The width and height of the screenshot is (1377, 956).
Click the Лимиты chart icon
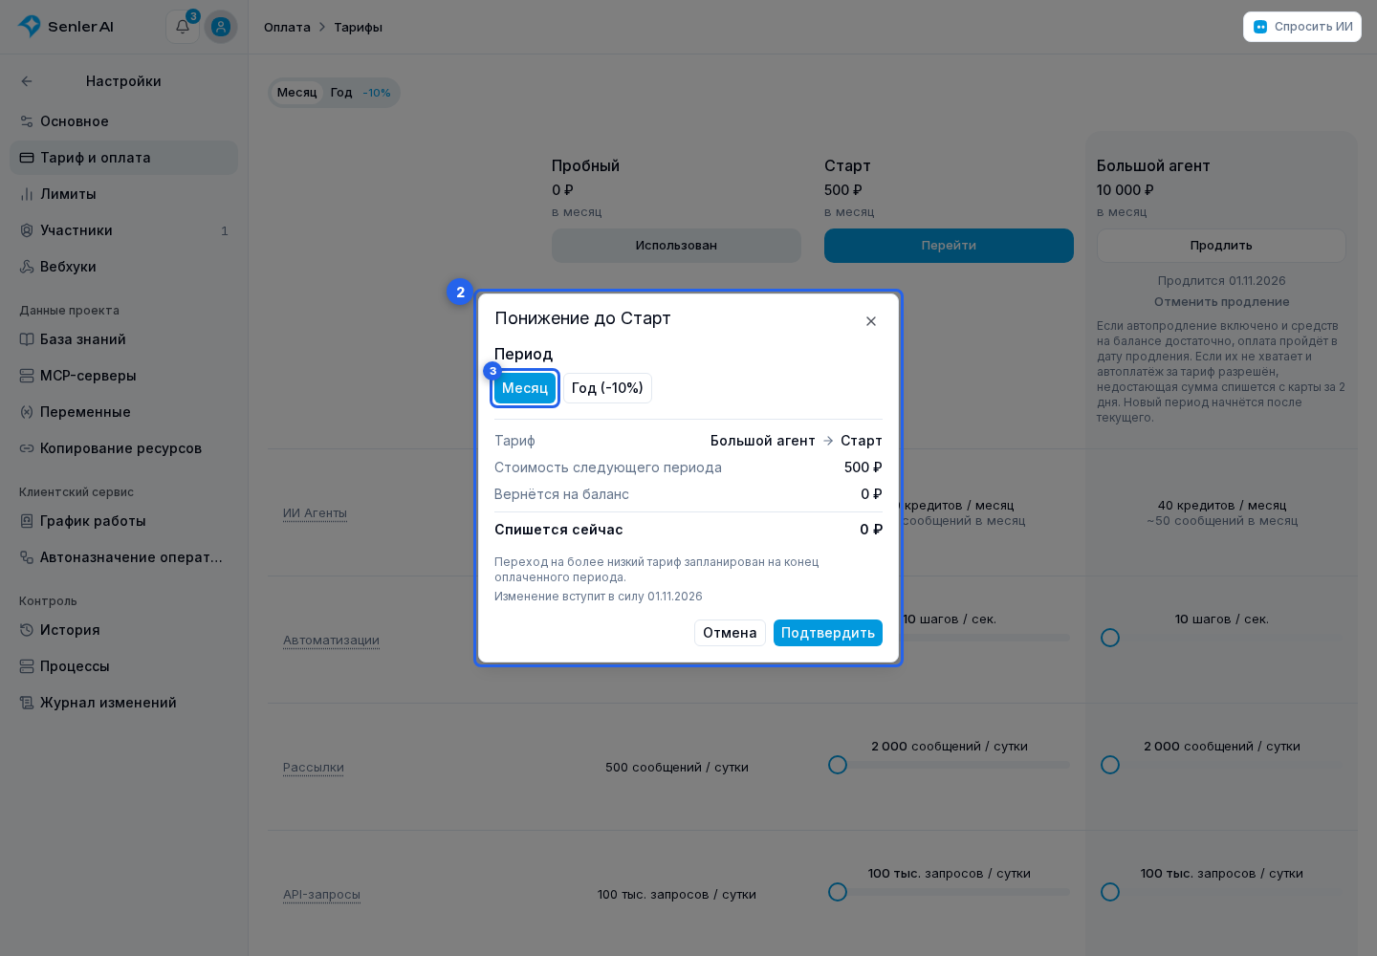(27, 194)
